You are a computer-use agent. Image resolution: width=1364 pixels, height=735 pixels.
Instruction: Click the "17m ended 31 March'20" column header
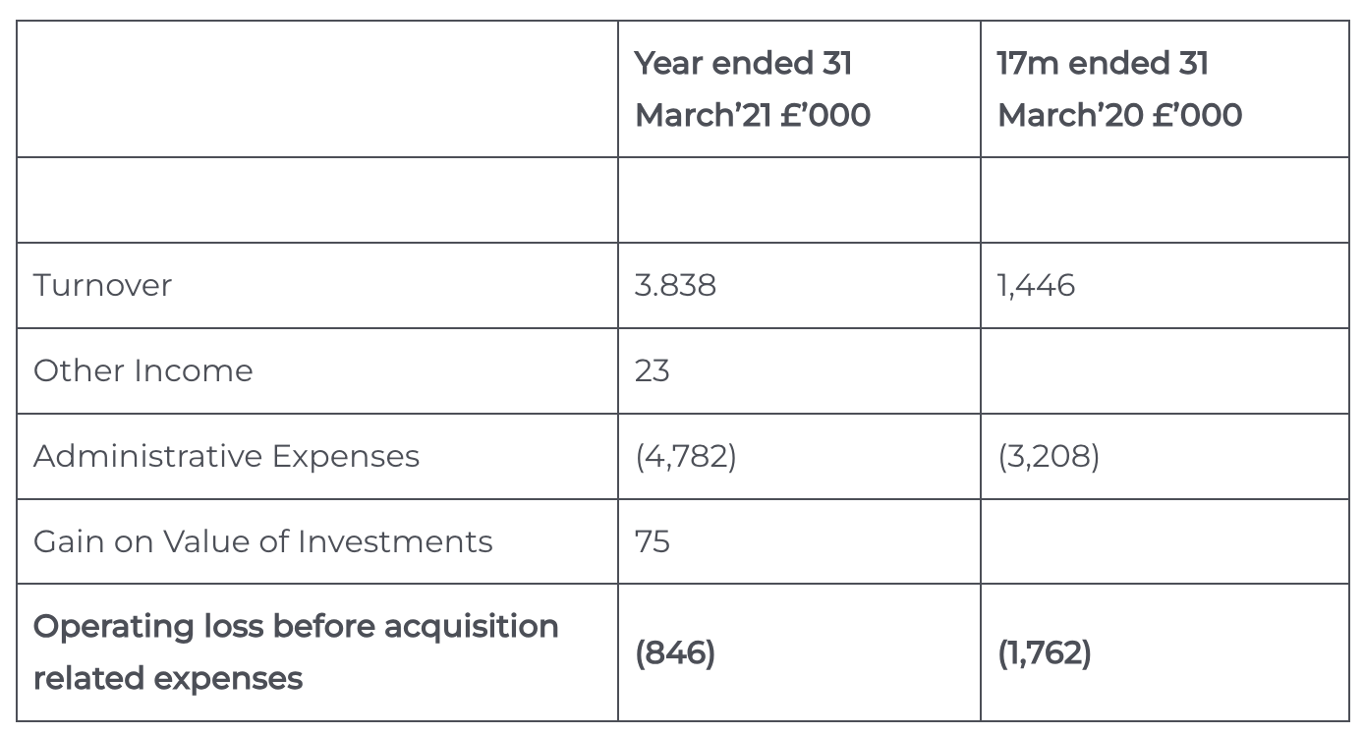1119,89
